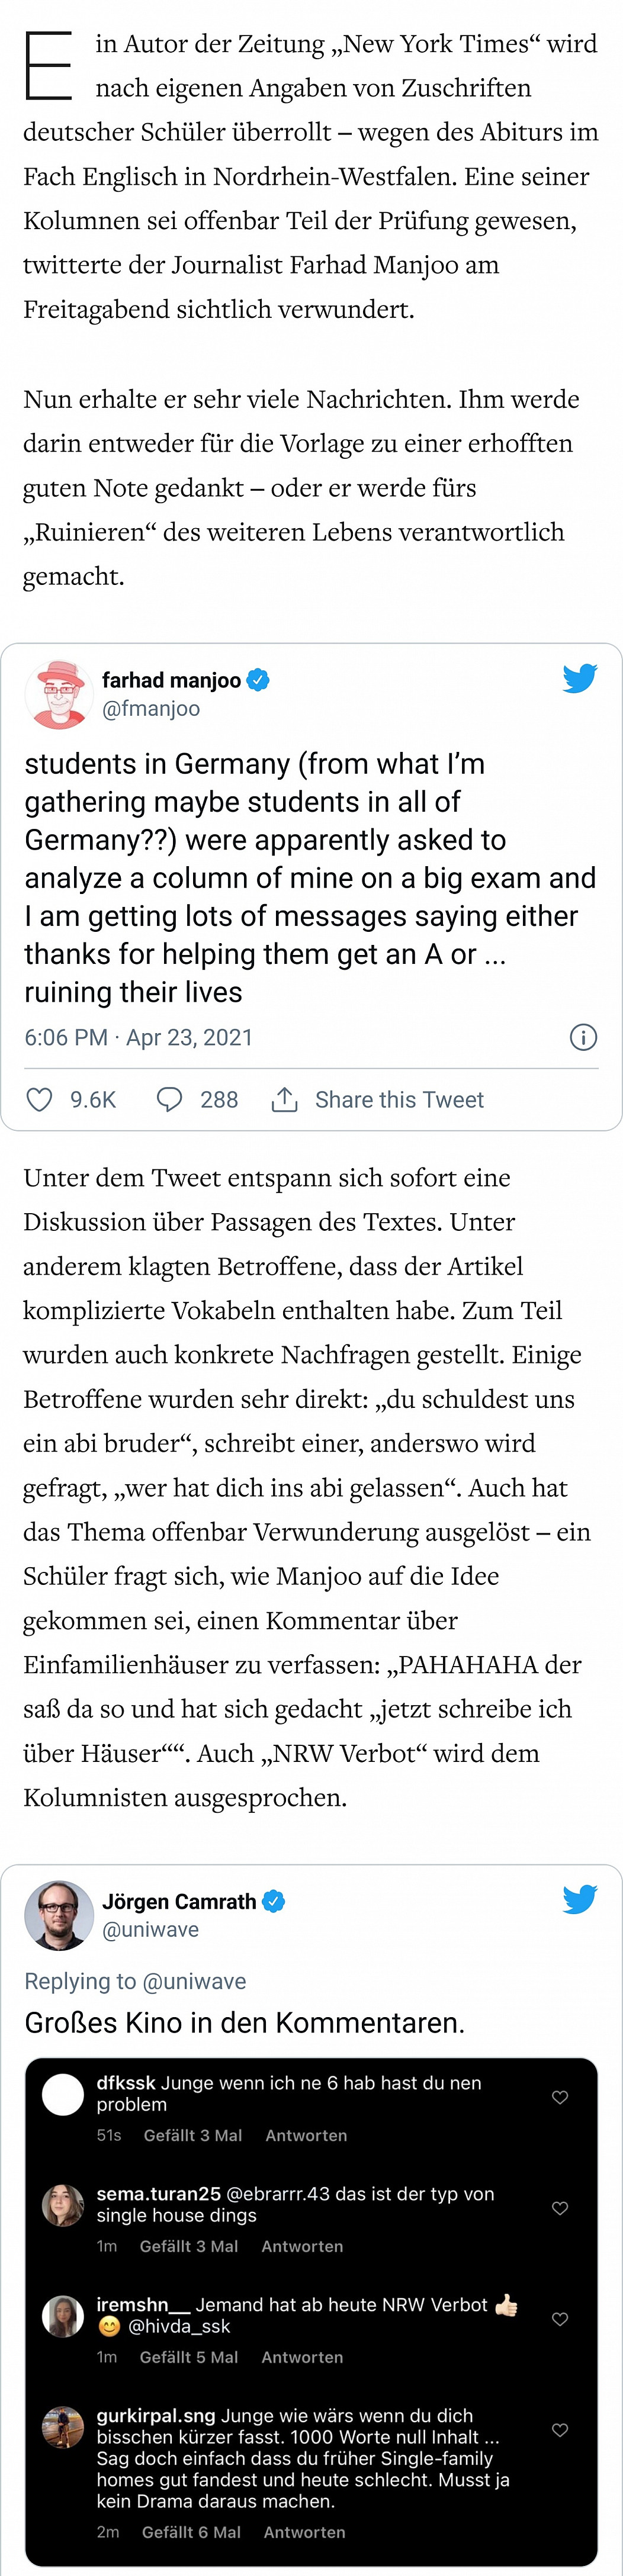Open the Share this Tweet link
This screenshot has height=2576, width=623.
coord(399,1100)
